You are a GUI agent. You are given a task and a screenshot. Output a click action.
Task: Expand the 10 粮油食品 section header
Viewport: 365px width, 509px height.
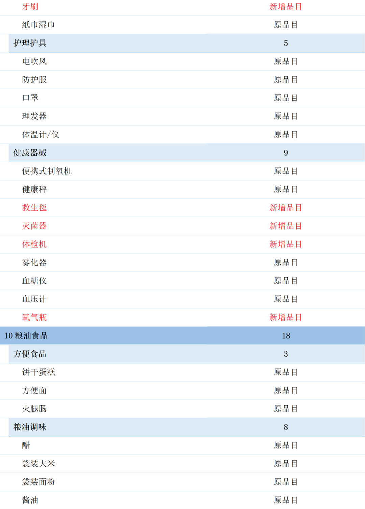pyautogui.click(x=26, y=336)
